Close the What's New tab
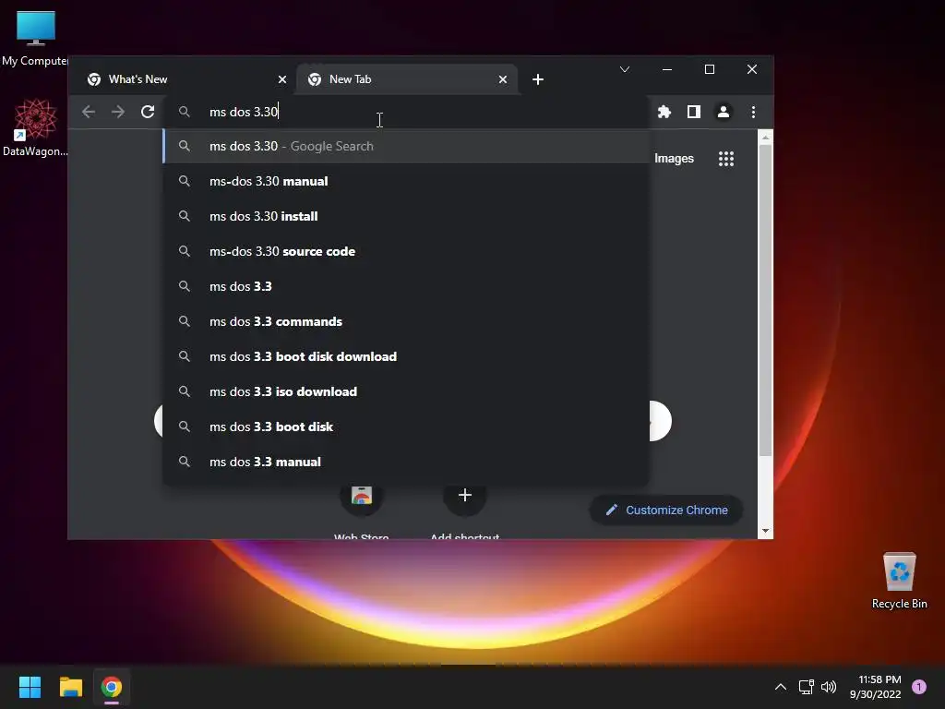Image resolution: width=945 pixels, height=709 pixels. point(282,79)
